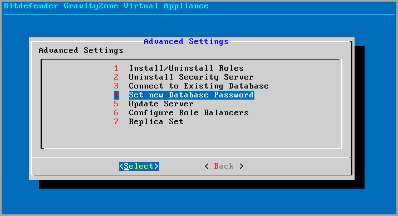
Task: Click the black Advanced Settings heading text
Action: point(81,51)
